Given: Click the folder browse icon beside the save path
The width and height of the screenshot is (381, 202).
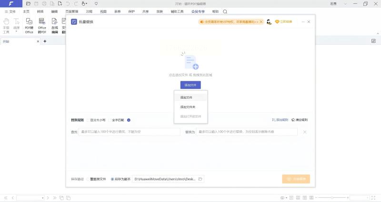Looking at the screenshot, I should coord(201,179).
